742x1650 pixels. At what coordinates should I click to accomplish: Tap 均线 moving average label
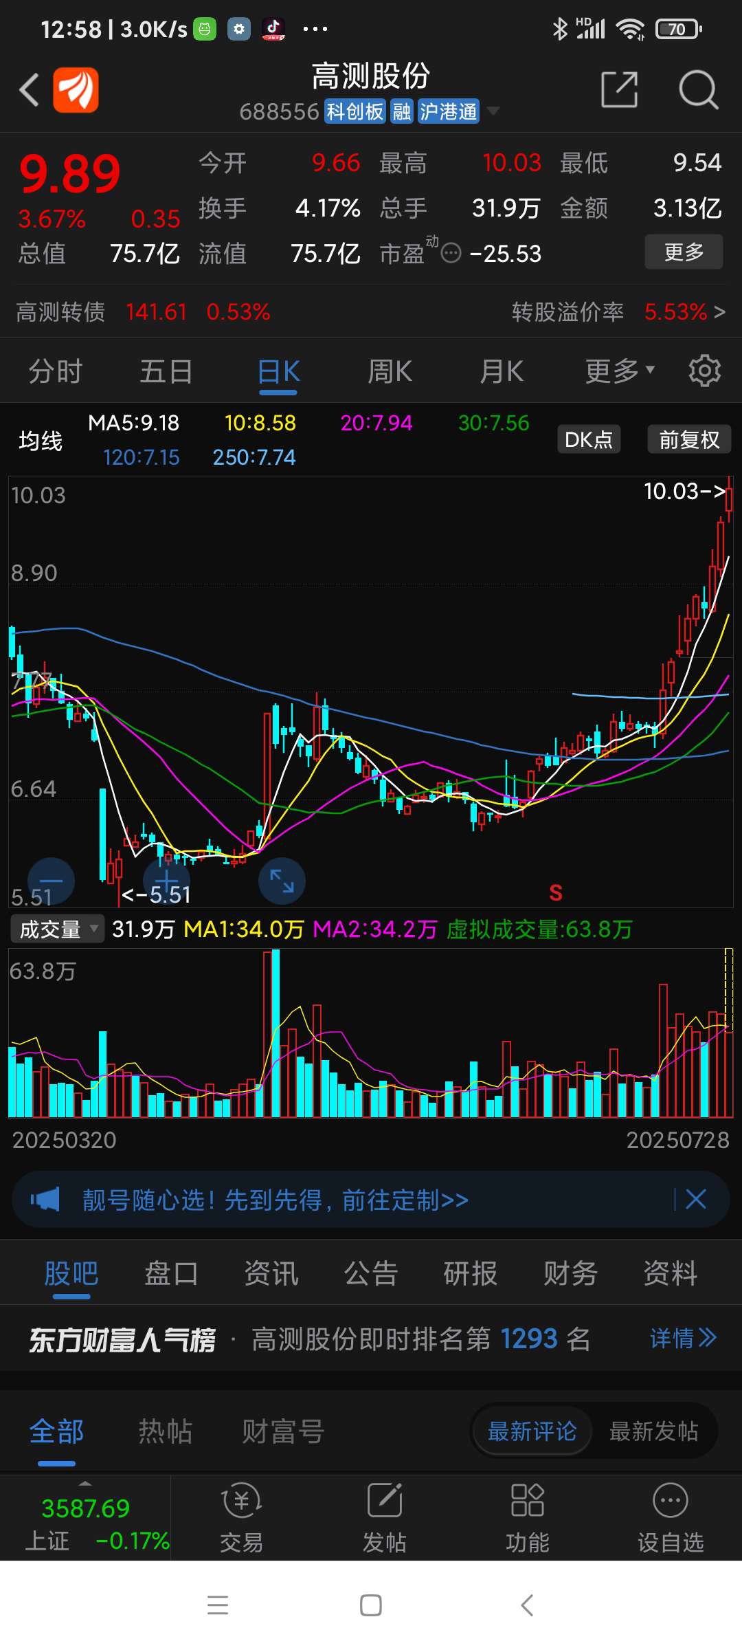(41, 440)
